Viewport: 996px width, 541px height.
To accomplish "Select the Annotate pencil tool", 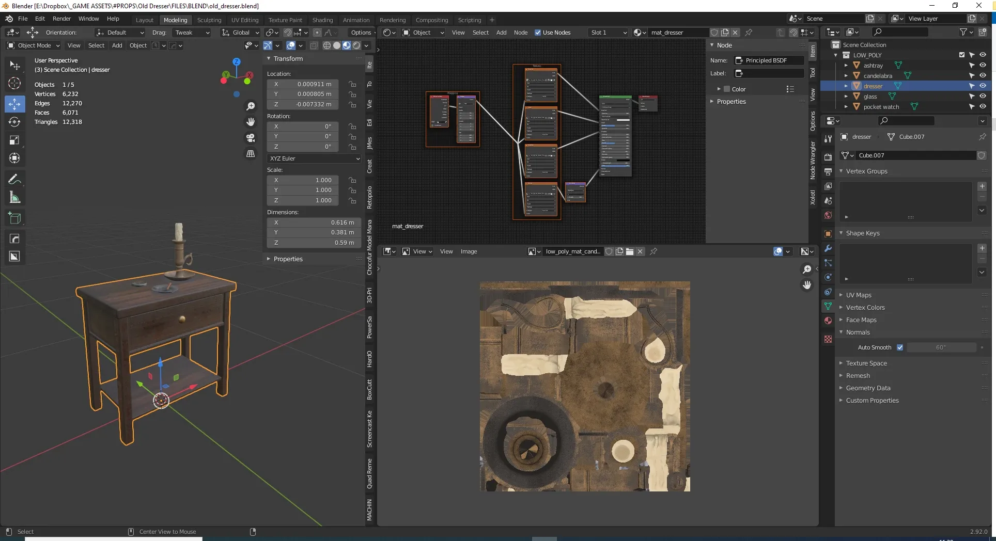I will tap(14, 179).
